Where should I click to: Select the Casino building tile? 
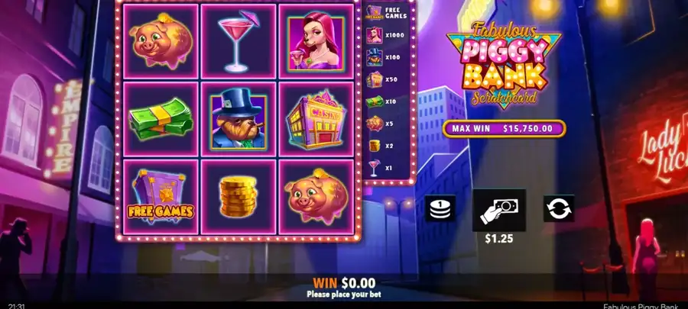pos(316,119)
